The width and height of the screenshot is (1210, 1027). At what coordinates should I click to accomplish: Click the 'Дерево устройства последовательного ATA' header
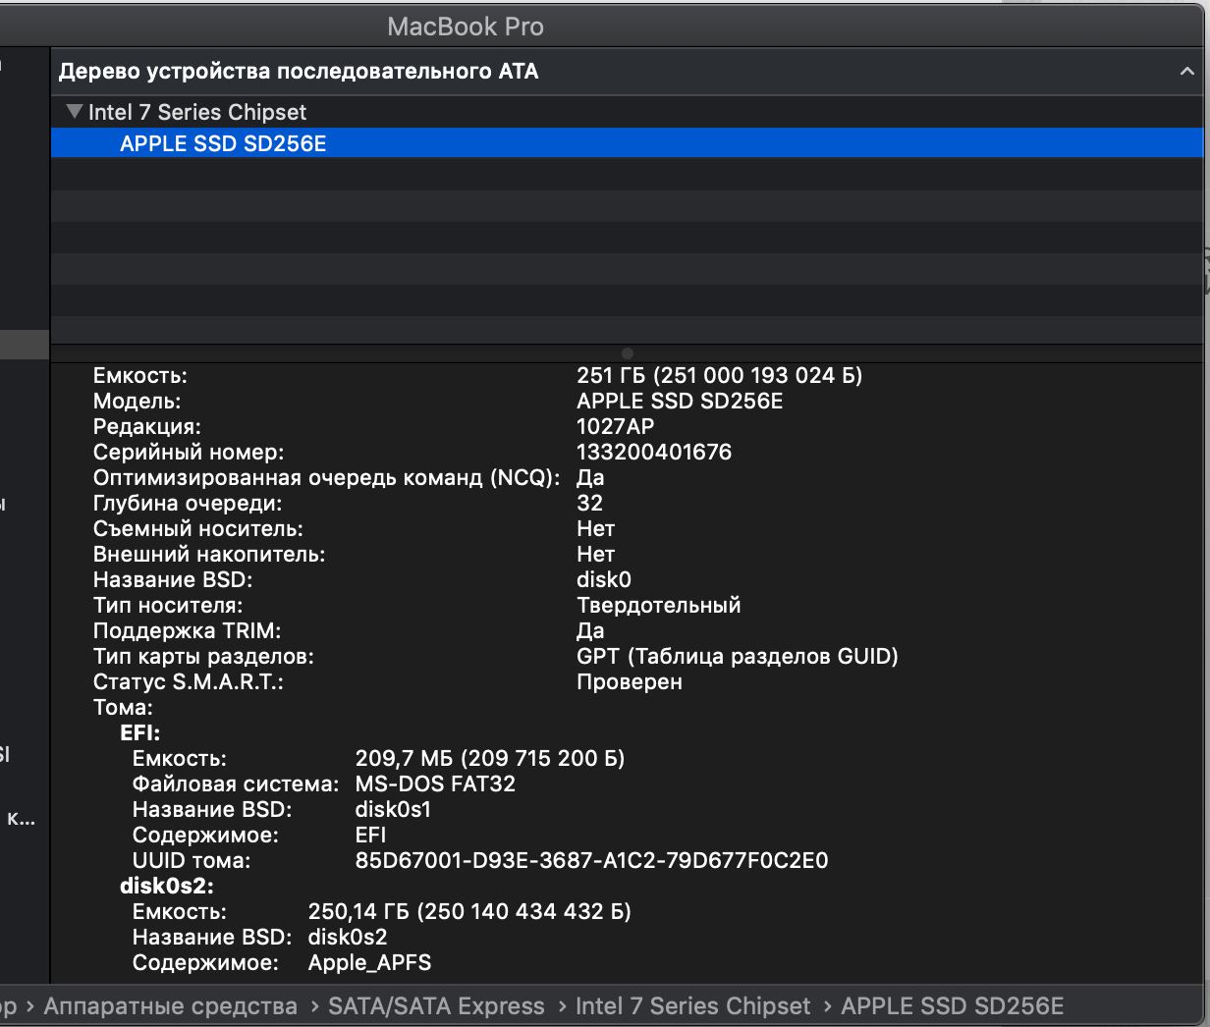point(299,72)
